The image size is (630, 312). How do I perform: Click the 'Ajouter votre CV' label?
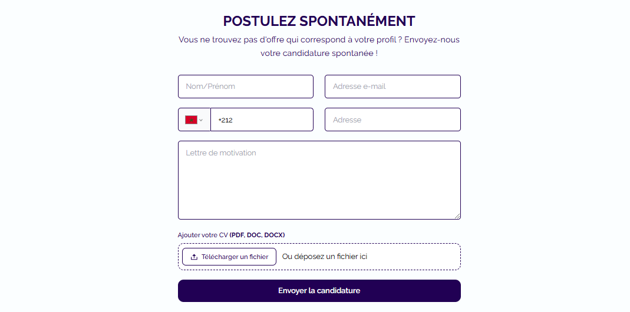click(203, 235)
